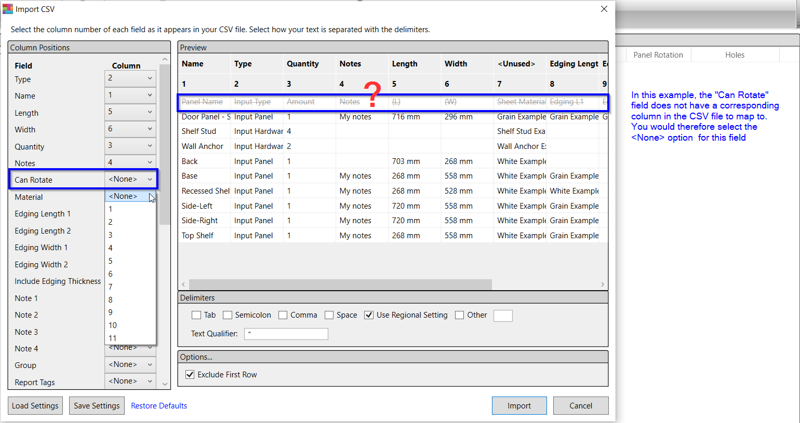Enable the Tab delimiter checkbox
800x423 pixels.
pos(196,315)
